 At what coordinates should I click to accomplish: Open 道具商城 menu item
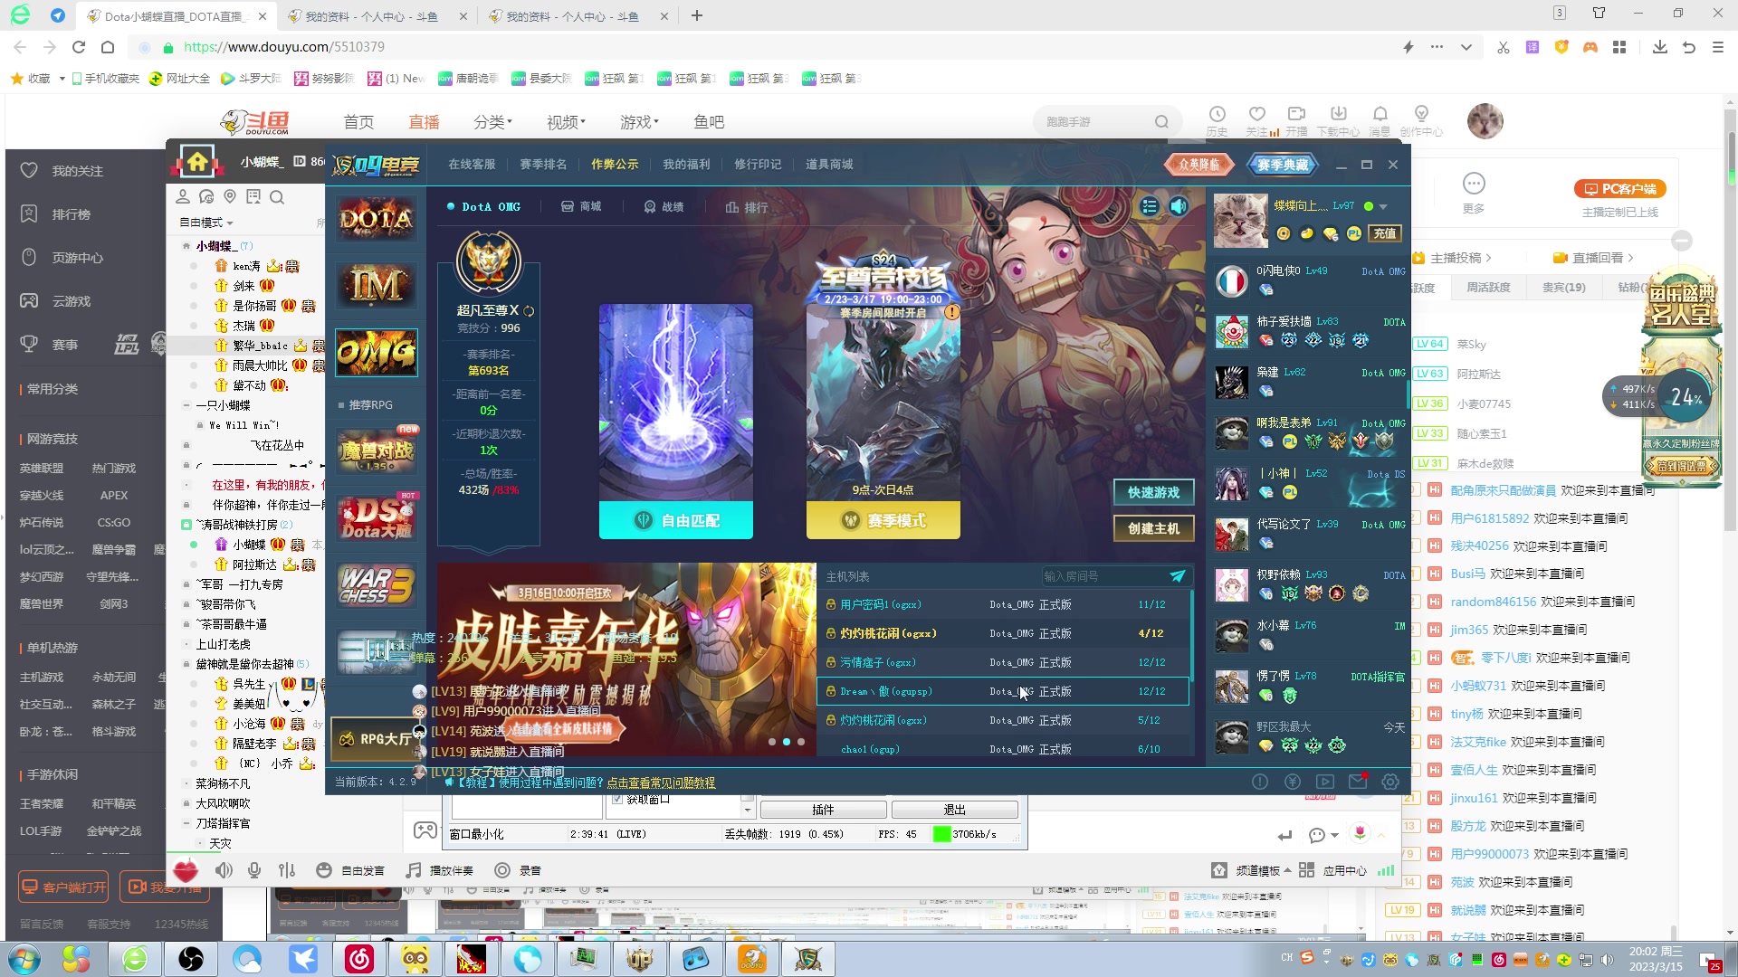click(x=829, y=164)
